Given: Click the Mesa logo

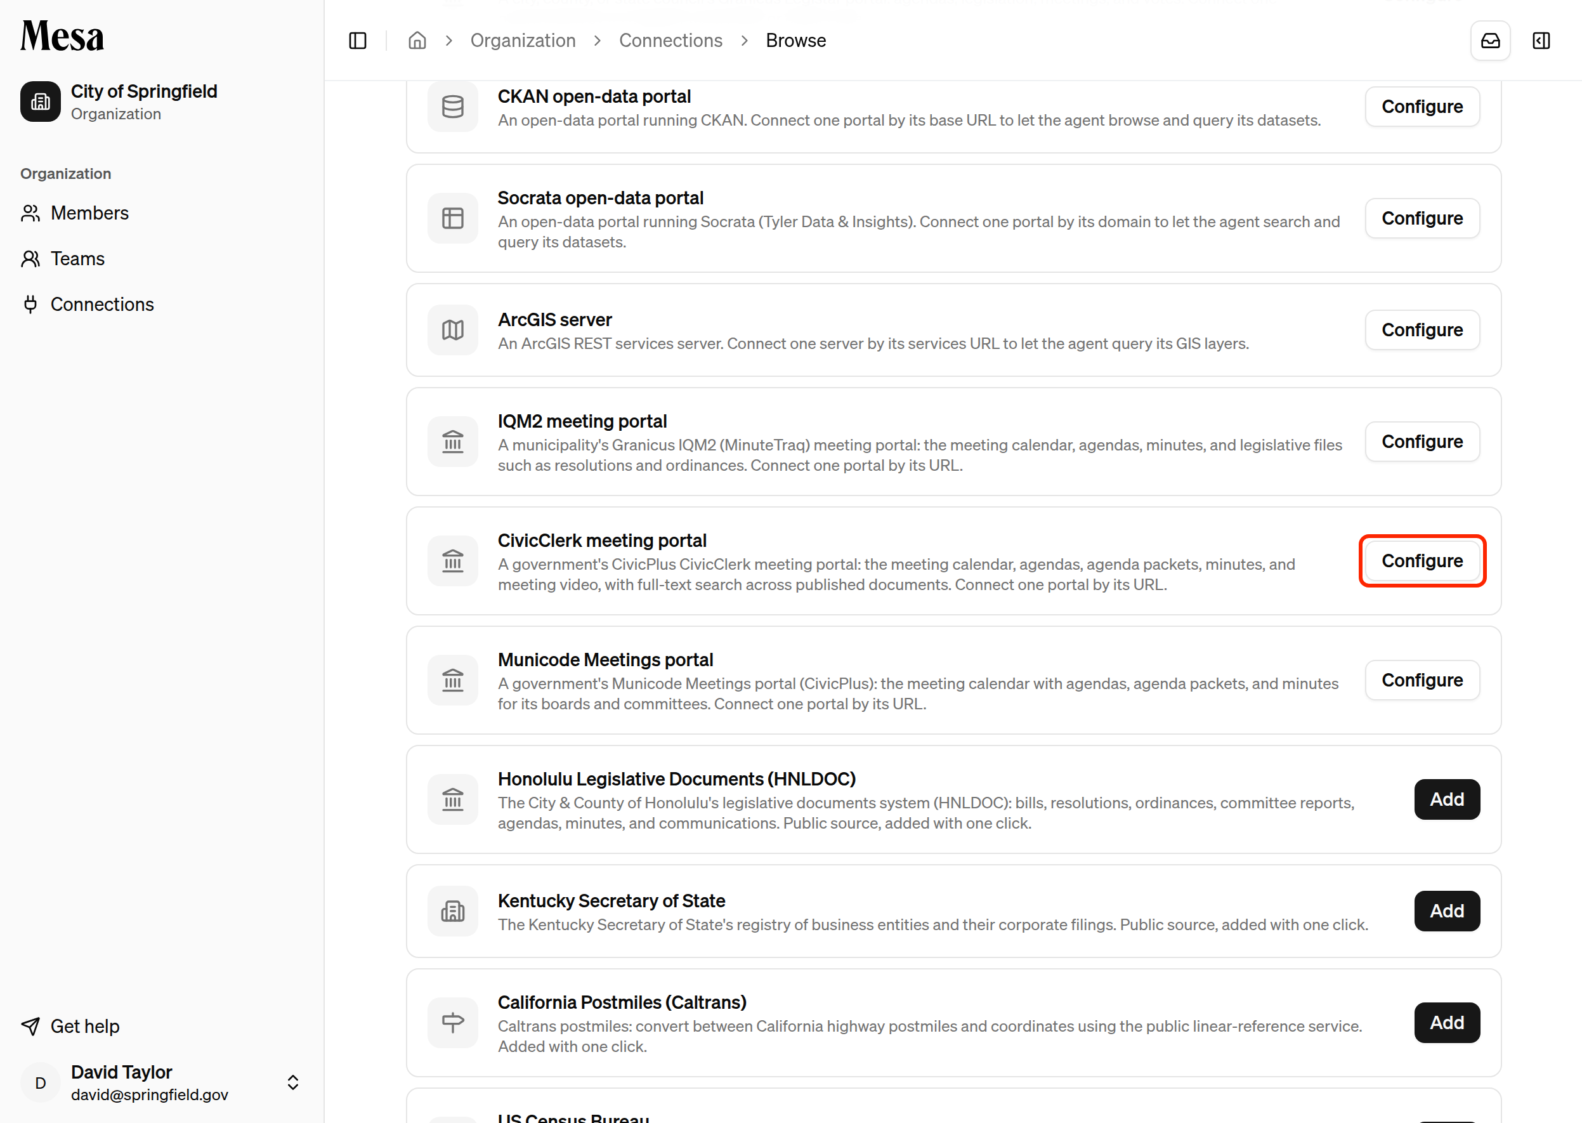Looking at the screenshot, I should tap(62, 36).
